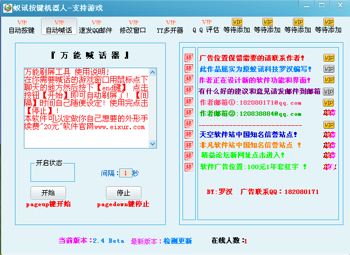This screenshot has height=255, width=350.
Task: Click the 精 icon beside 有什么好的建议 row
Action: click(189, 90)
